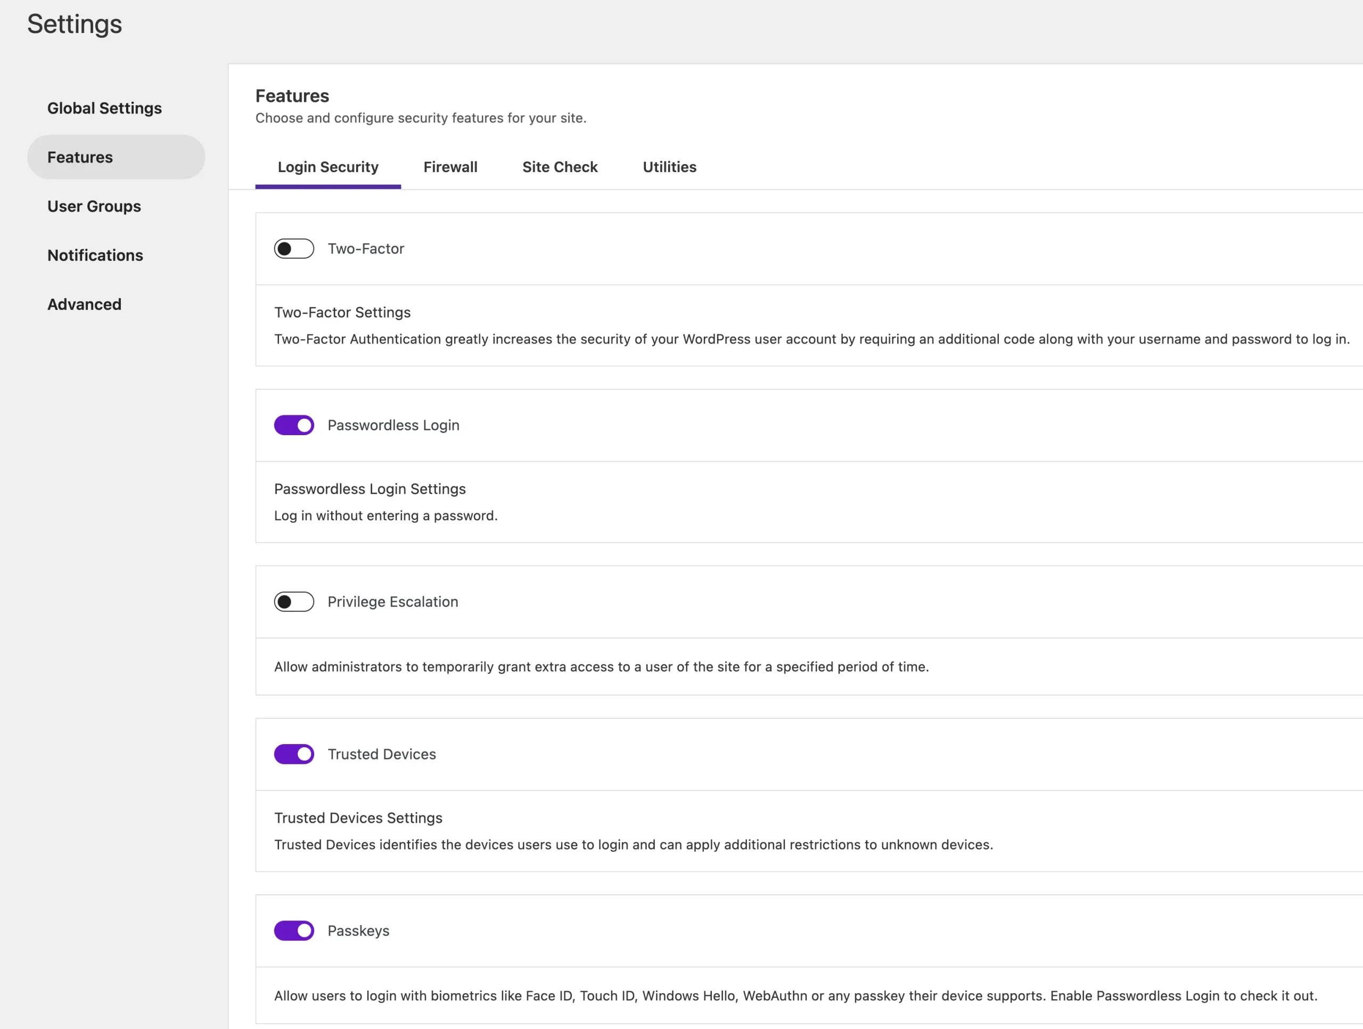Click the Passwordless Login Settings heading
Screen dimensions: 1363x1029
point(370,488)
